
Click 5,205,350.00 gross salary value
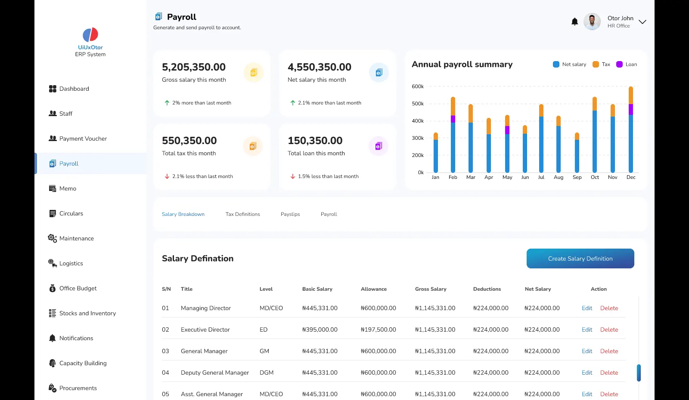tap(194, 67)
